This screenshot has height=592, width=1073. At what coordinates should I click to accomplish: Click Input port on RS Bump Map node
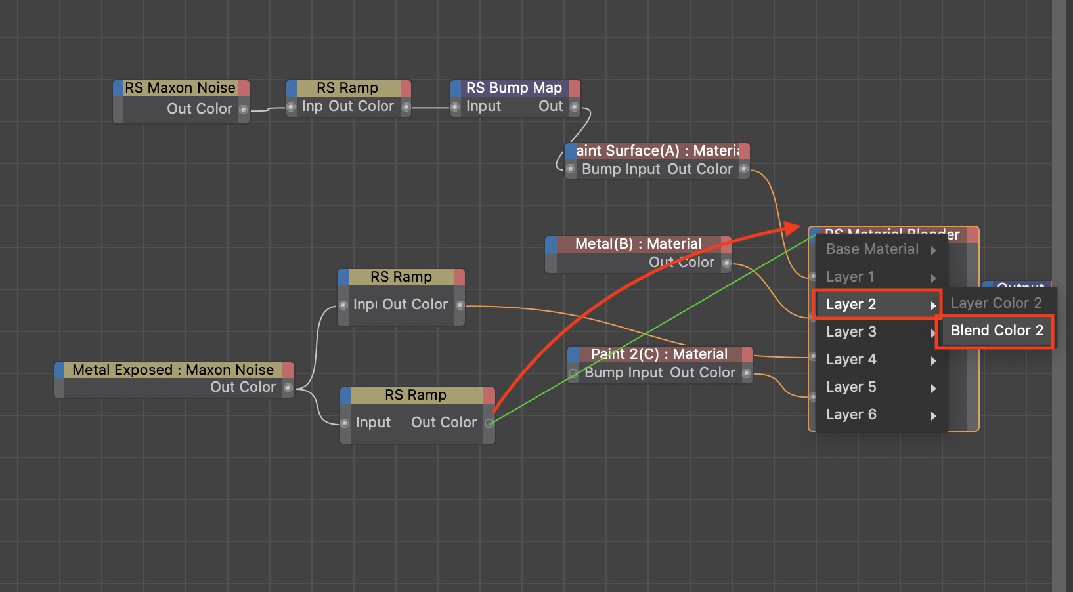(455, 107)
